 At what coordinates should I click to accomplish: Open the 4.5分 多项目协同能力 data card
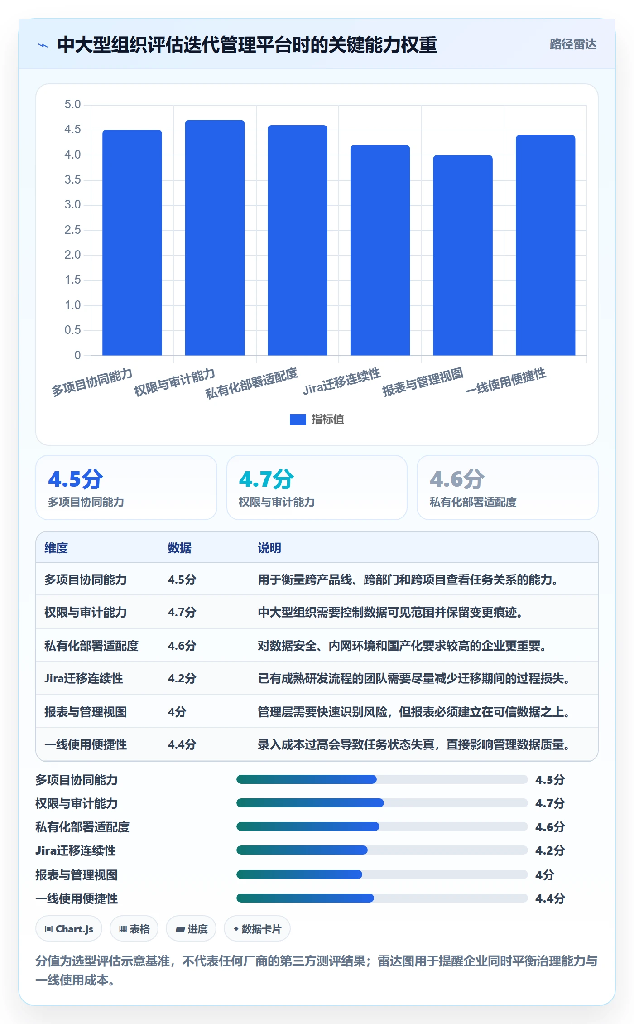pos(126,488)
